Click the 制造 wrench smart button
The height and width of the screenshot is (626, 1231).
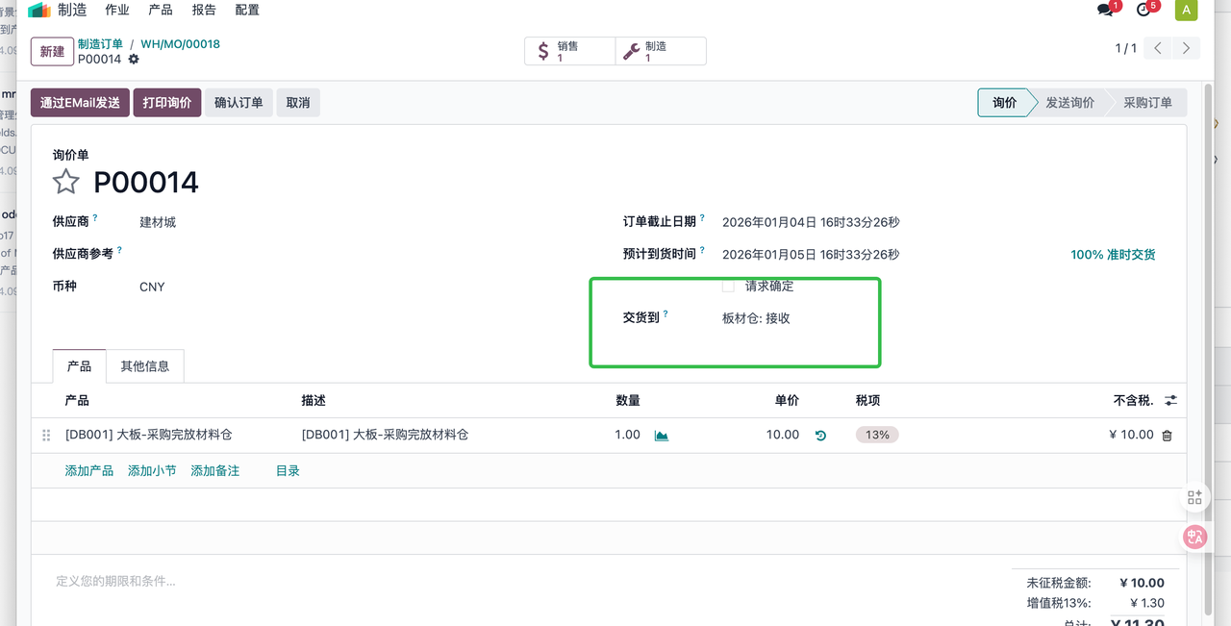point(661,51)
